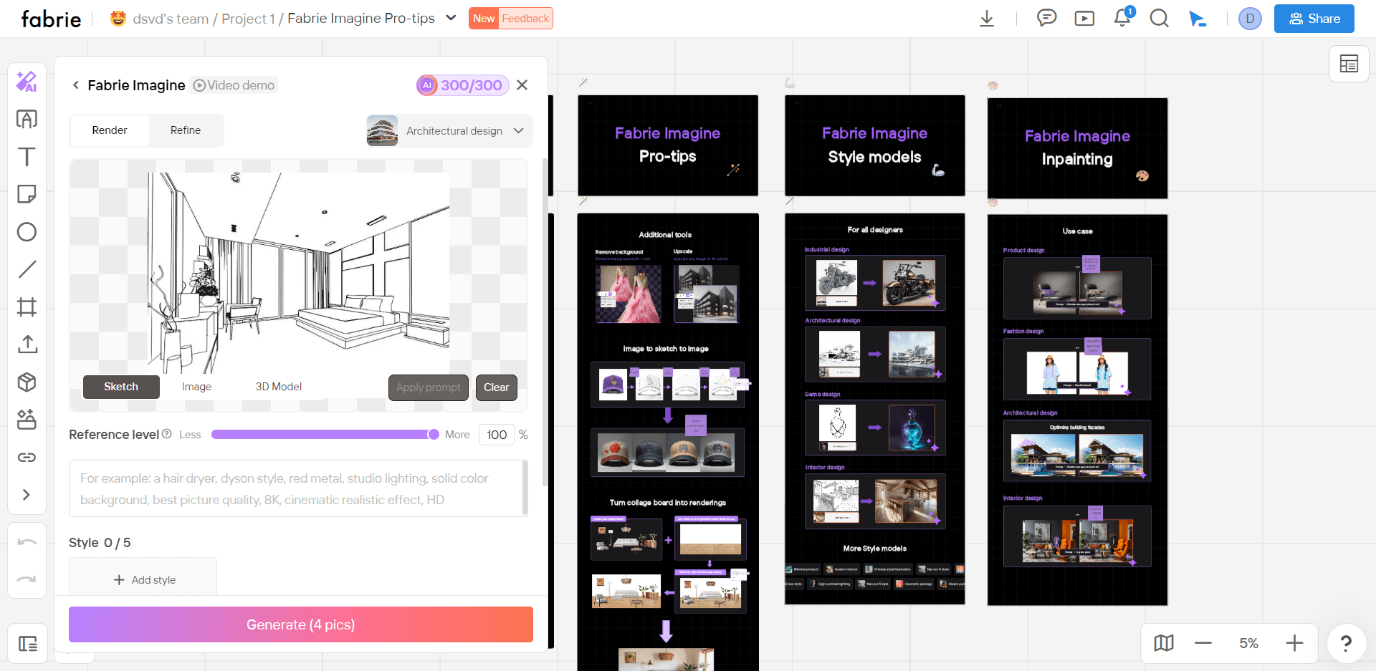Image resolution: width=1376 pixels, height=671 pixels.
Task: Select the Frame tool in the sidebar
Action: [27, 306]
